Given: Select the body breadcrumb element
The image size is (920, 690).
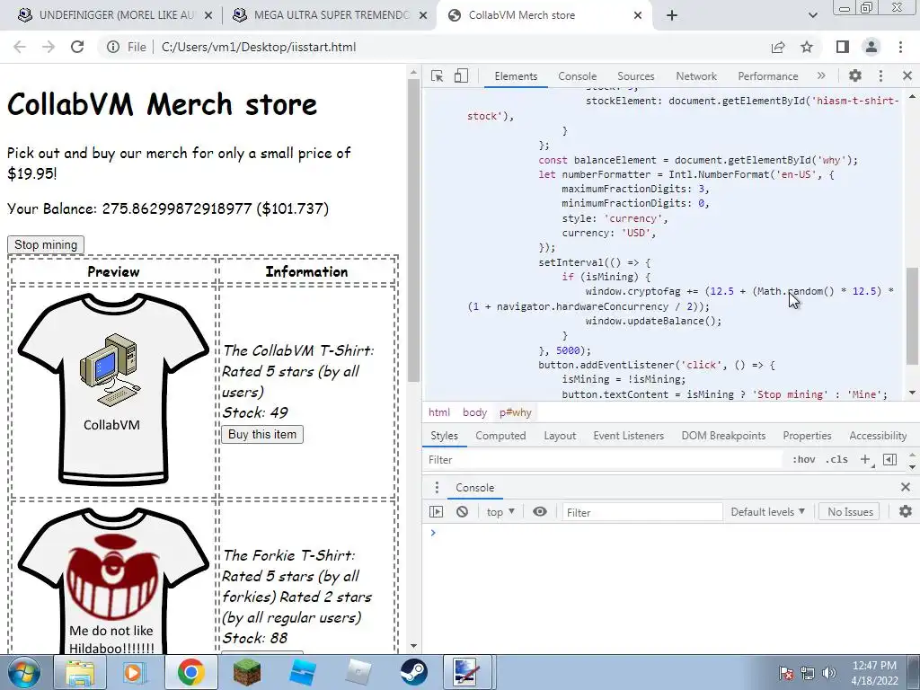Looking at the screenshot, I should [474, 412].
